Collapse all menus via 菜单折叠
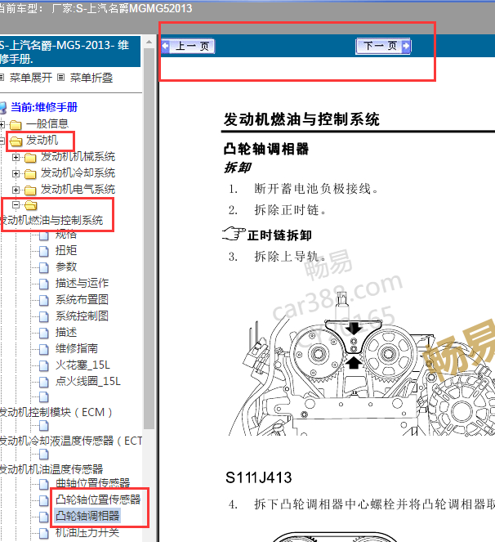Image resolution: width=495 pixels, height=542 pixels. point(91,78)
